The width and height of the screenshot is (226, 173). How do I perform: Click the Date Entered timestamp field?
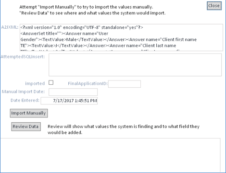[x=69, y=101]
